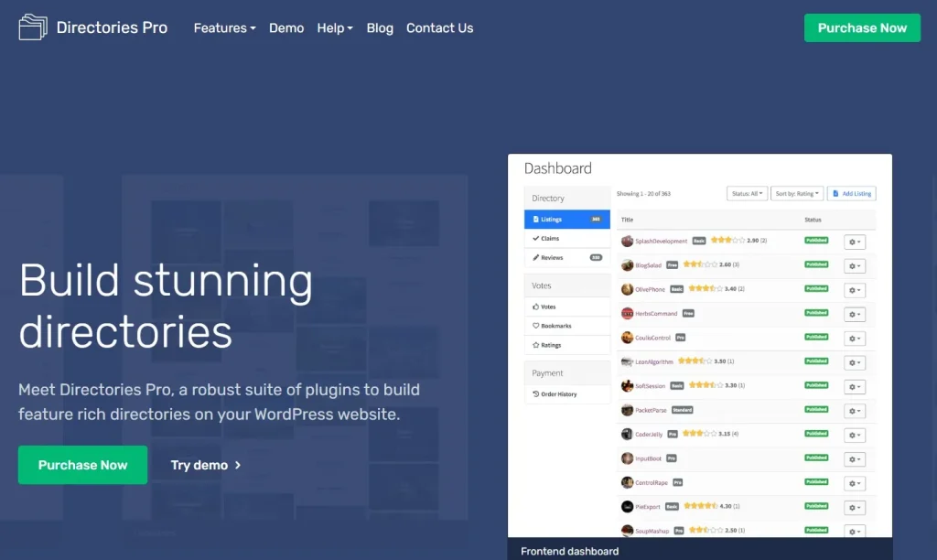Expand the Help menu

(x=335, y=28)
